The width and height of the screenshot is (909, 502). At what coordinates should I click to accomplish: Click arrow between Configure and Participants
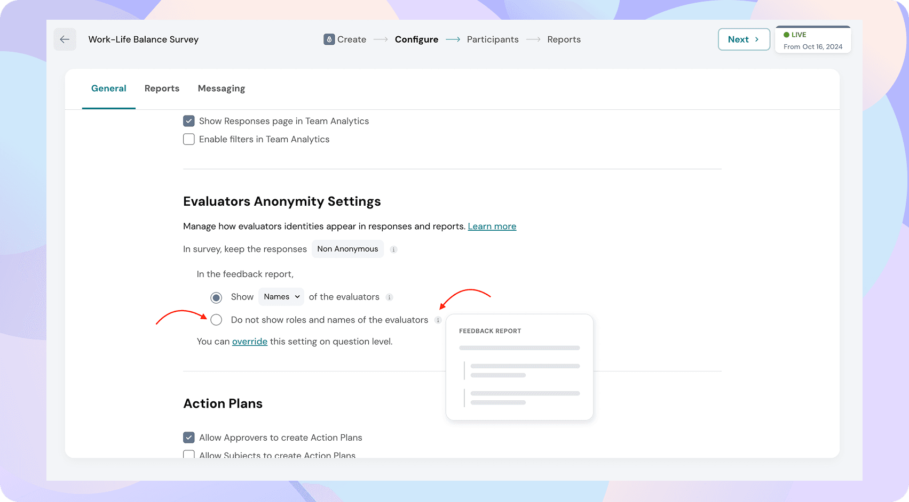453,39
